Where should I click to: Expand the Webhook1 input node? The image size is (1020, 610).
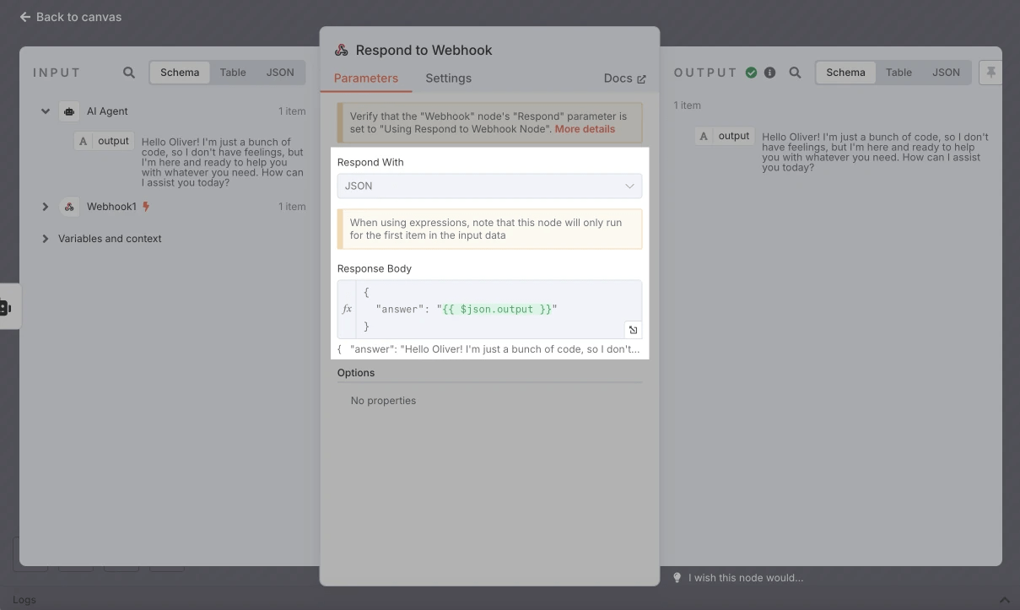[46, 207]
